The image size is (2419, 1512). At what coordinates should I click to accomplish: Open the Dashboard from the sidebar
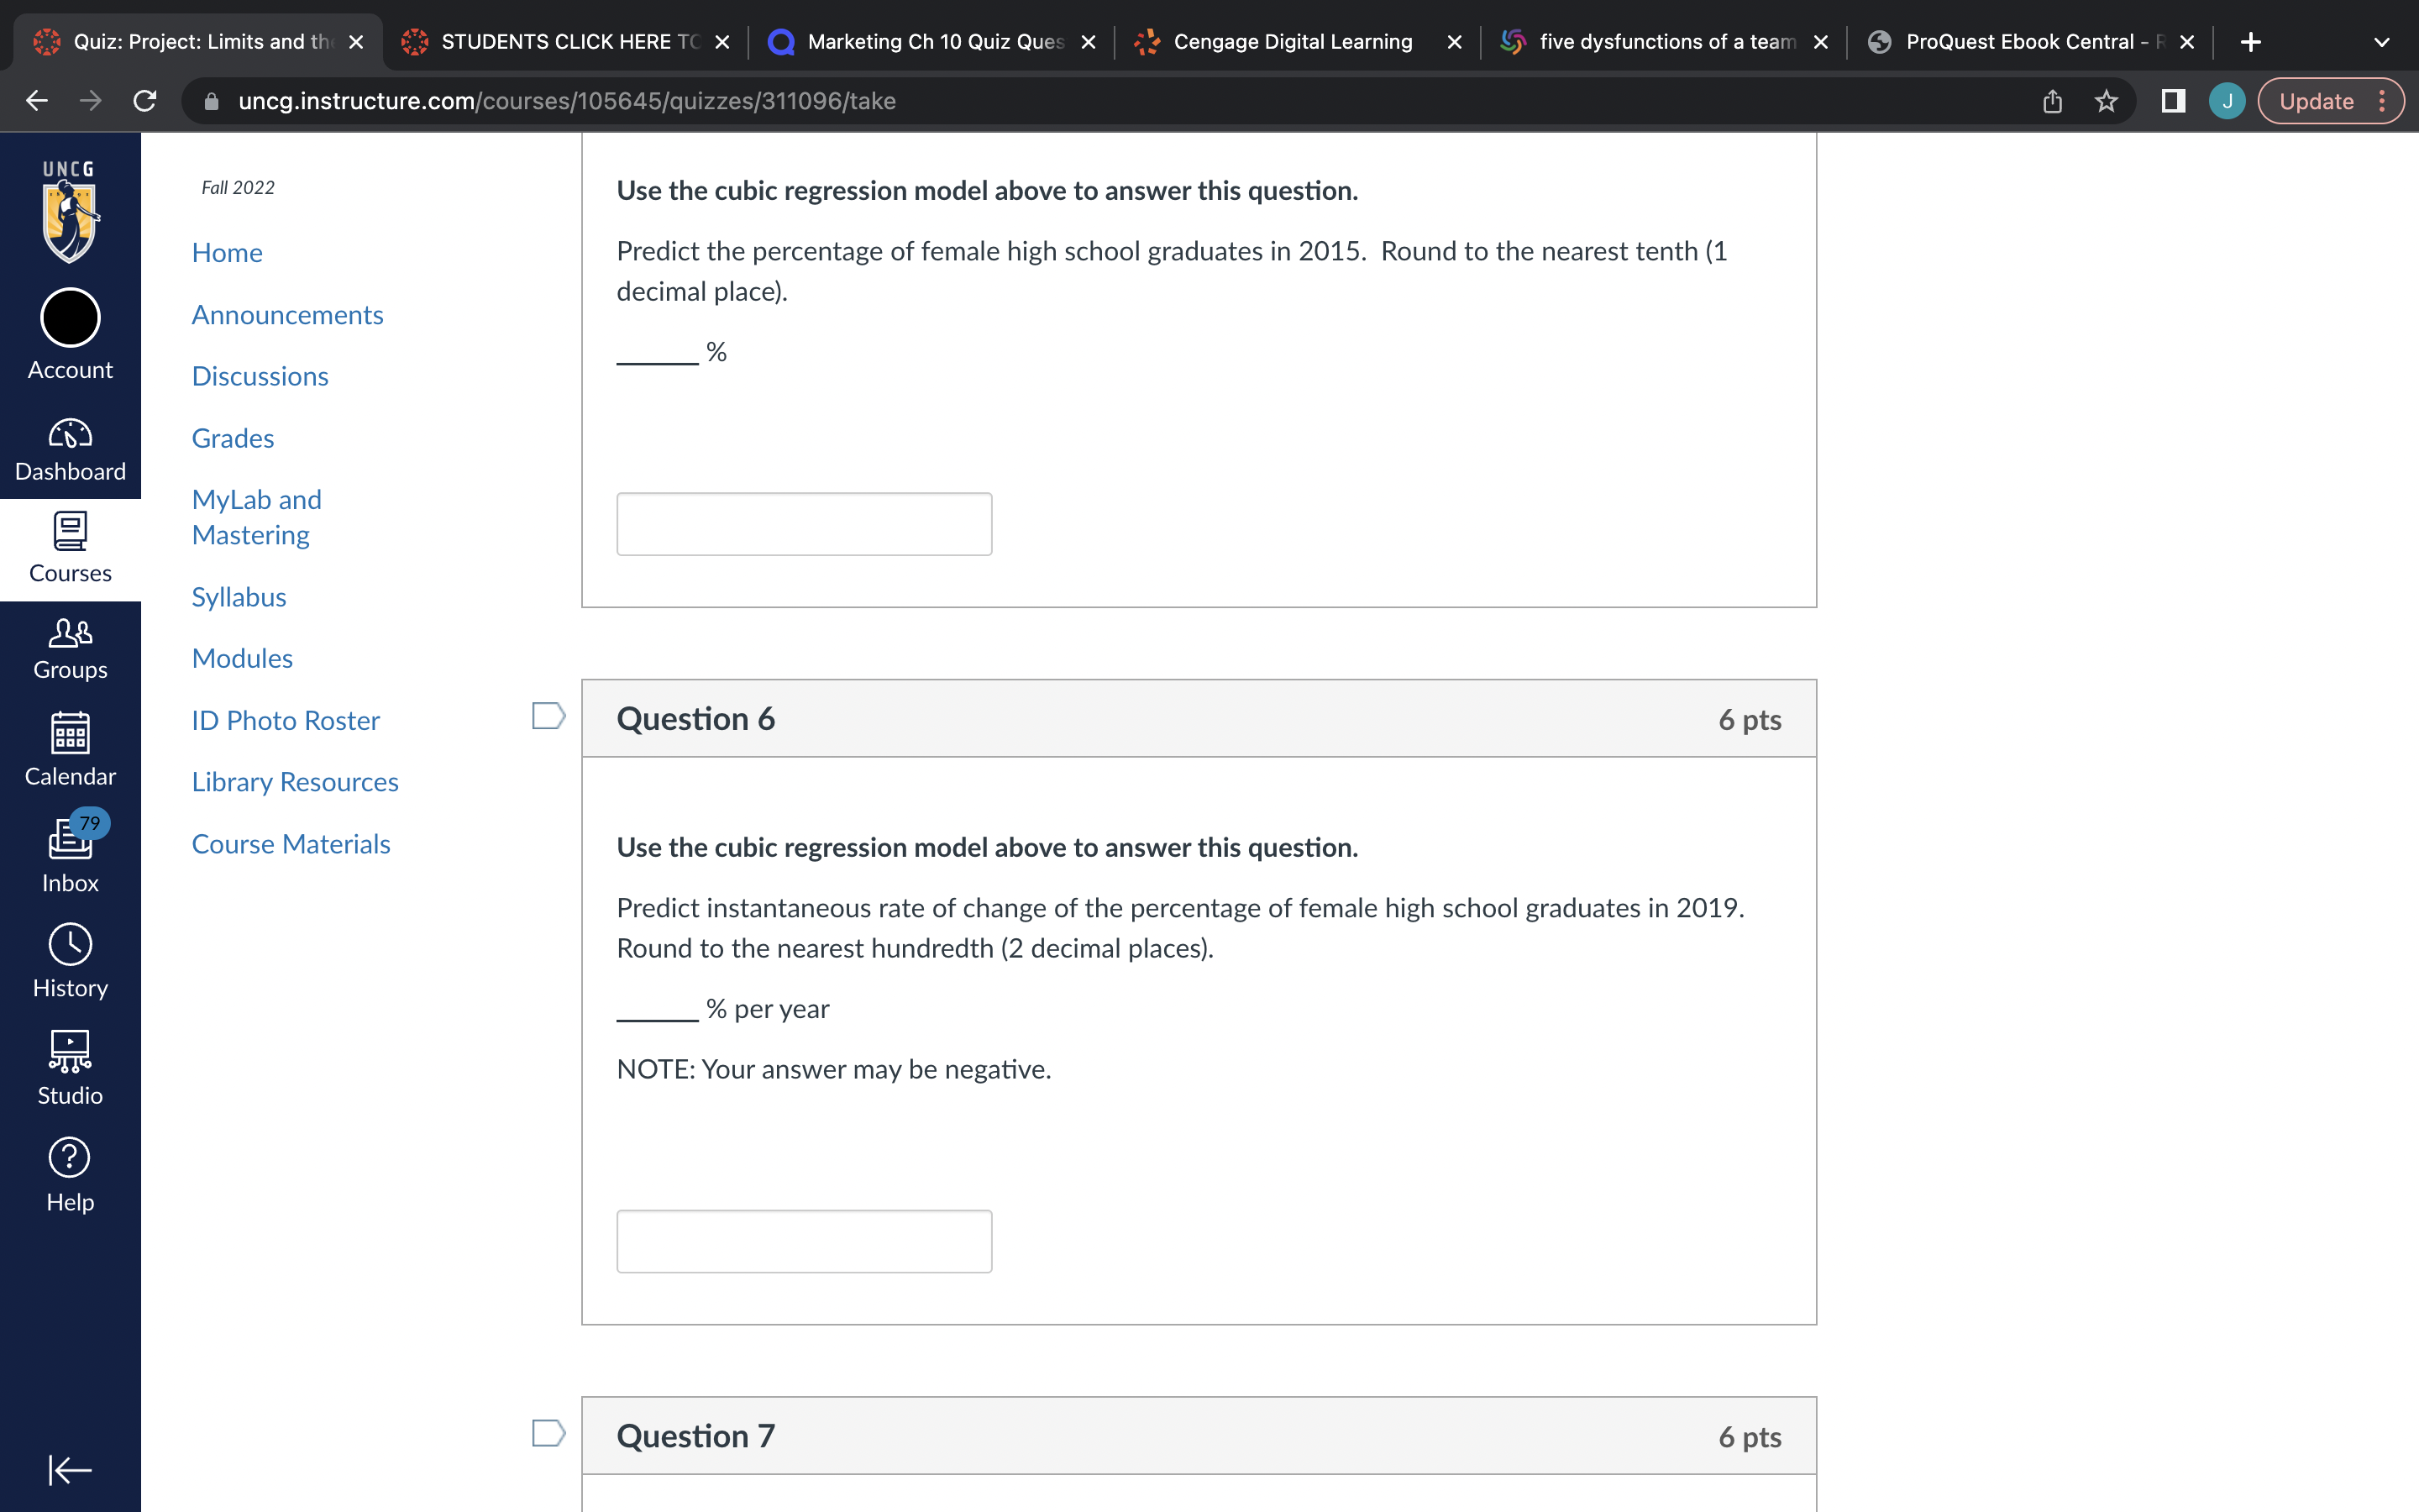69,448
